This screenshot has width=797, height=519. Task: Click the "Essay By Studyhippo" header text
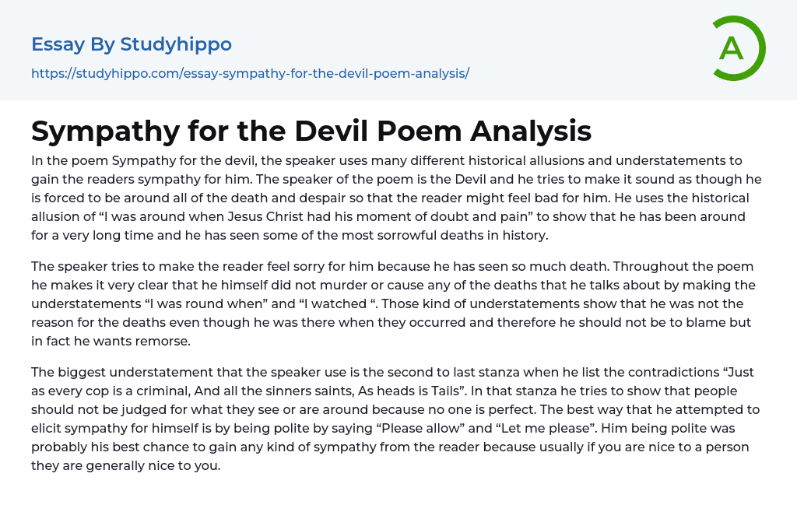pos(132,44)
